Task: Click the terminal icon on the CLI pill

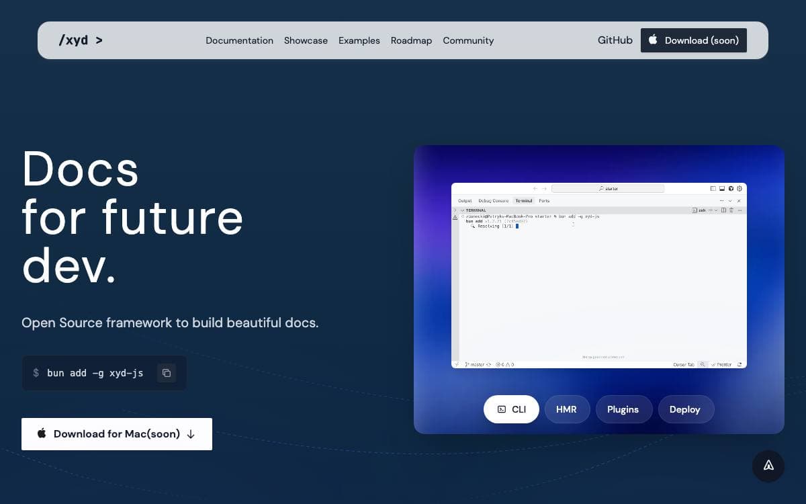Action: pyautogui.click(x=502, y=409)
